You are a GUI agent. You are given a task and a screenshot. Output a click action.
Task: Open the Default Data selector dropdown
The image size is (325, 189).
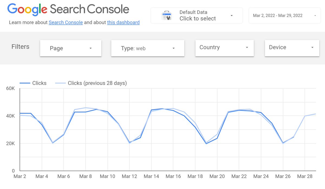(197, 15)
